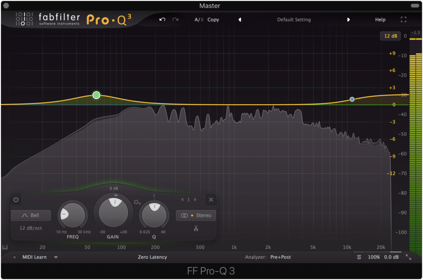Select the gray high-shelf band node near 10k

352,99
